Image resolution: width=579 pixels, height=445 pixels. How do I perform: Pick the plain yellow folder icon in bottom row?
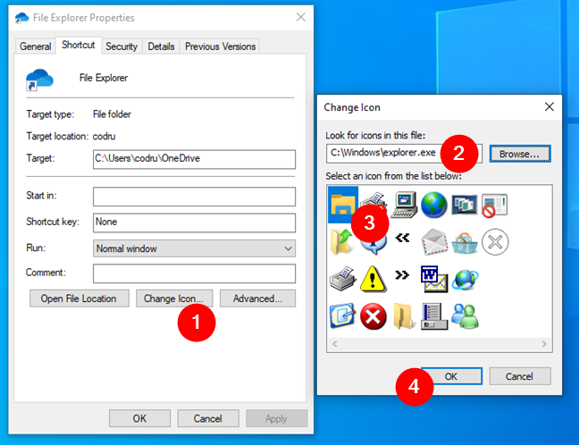[404, 316]
